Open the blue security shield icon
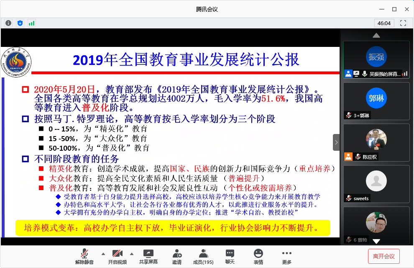This screenshot has height=268, width=414. coord(20,23)
